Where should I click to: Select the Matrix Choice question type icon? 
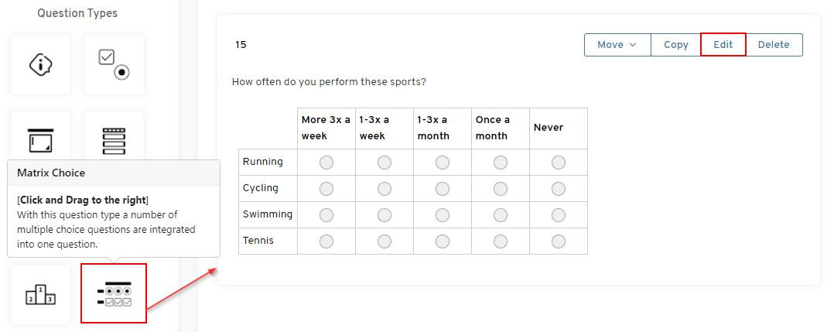click(x=113, y=294)
